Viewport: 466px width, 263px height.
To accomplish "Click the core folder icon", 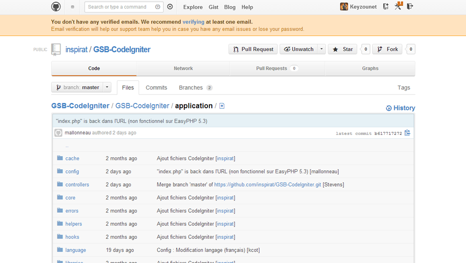I will pyautogui.click(x=60, y=197).
